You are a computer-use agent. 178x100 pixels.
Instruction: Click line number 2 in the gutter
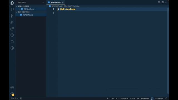coord(53,13)
